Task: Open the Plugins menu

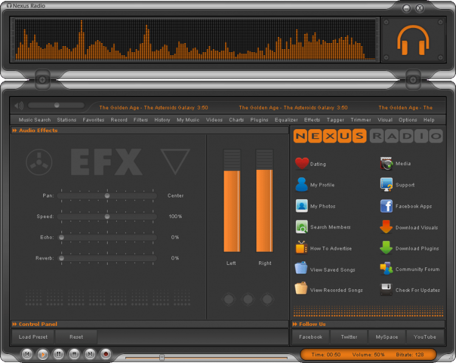Action: 259,120
